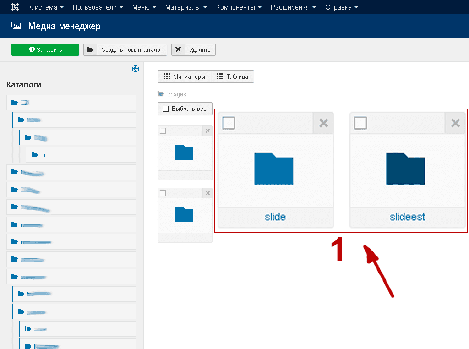The width and height of the screenshot is (469, 349).
Task: Tick the slide folder checkbox
Action: point(229,123)
